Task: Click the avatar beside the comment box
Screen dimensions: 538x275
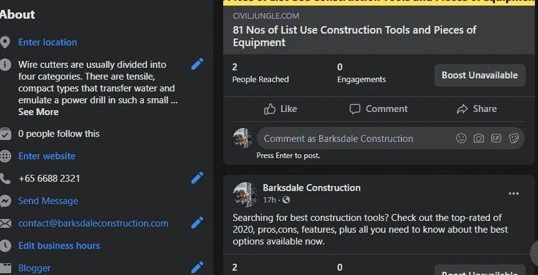Action: (x=243, y=138)
